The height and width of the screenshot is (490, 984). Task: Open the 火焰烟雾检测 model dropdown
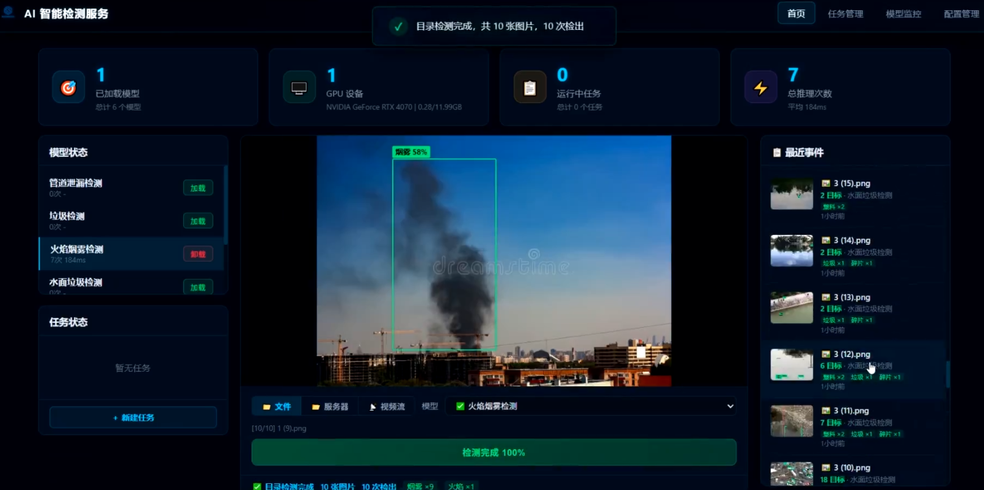point(591,406)
